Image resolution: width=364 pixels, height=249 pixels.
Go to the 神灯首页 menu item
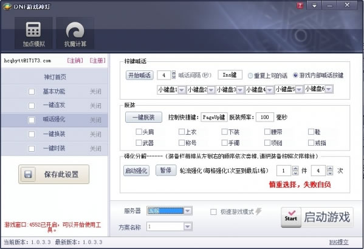(x=55, y=77)
